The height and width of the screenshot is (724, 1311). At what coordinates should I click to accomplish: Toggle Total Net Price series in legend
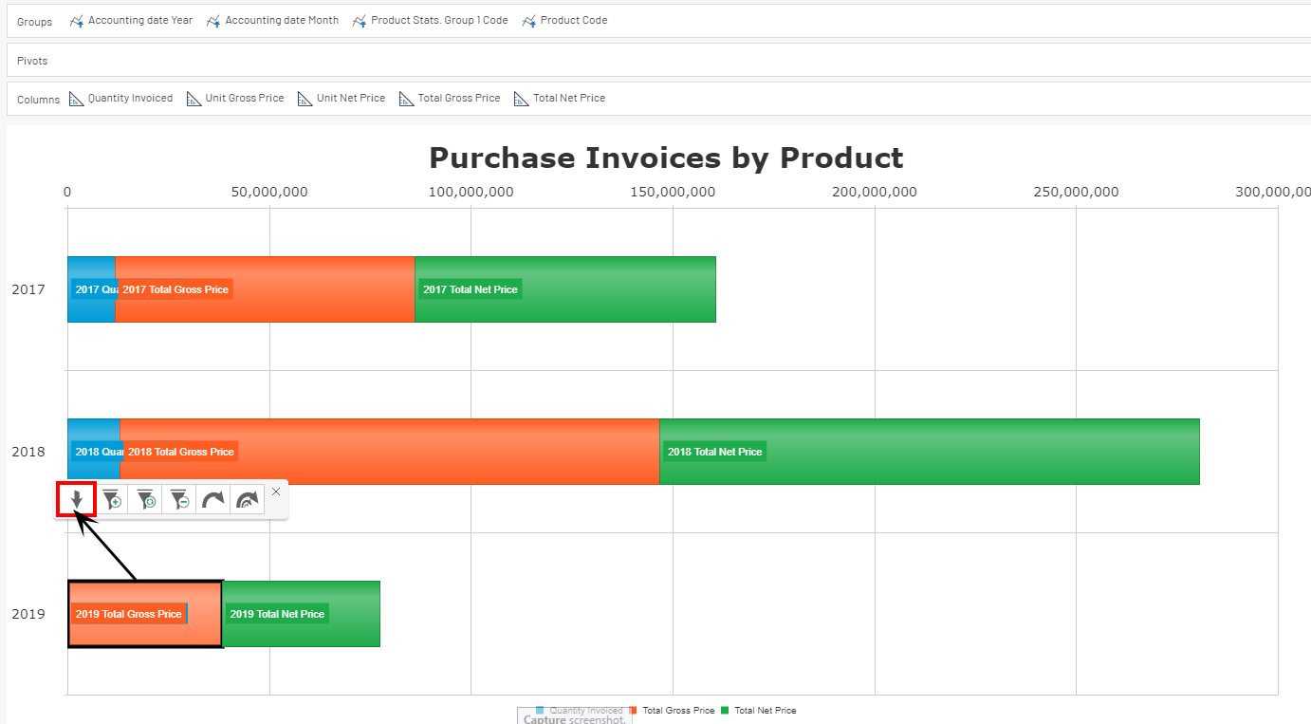pyautogui.click(x=765, y=710)
